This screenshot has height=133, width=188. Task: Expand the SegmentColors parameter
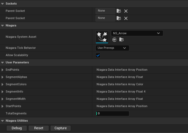point(2,84)
